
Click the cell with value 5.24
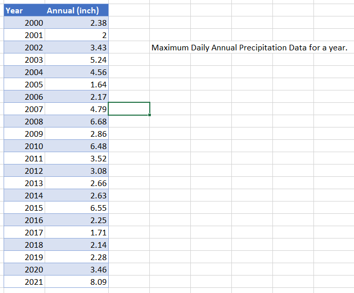tap(76, 60)
